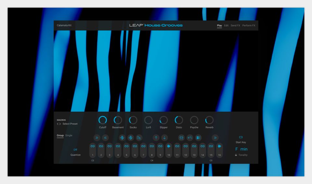Select Group mode
312x184 pixels.
(60, 136)
